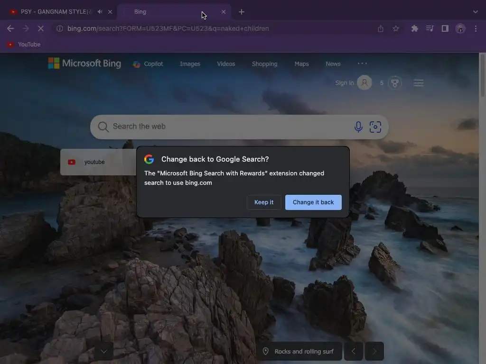
Task: Open the Images tab on Bing
Action: point(190,64)
